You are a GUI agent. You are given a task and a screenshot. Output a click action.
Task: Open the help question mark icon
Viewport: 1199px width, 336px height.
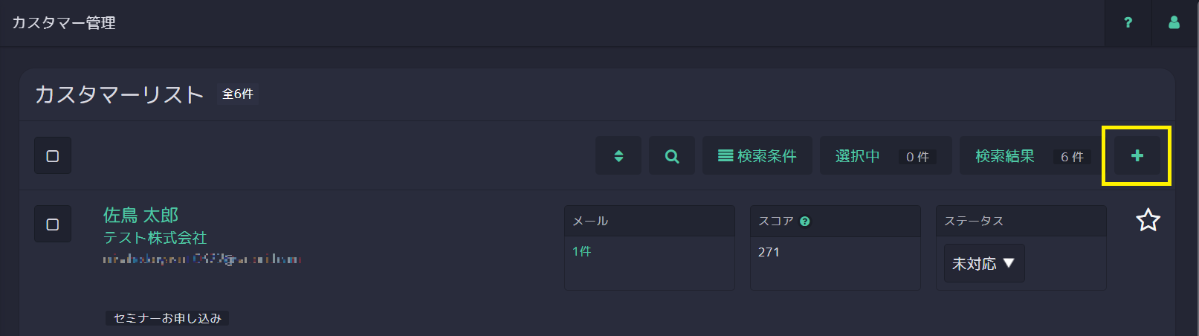pos(1128,22)
